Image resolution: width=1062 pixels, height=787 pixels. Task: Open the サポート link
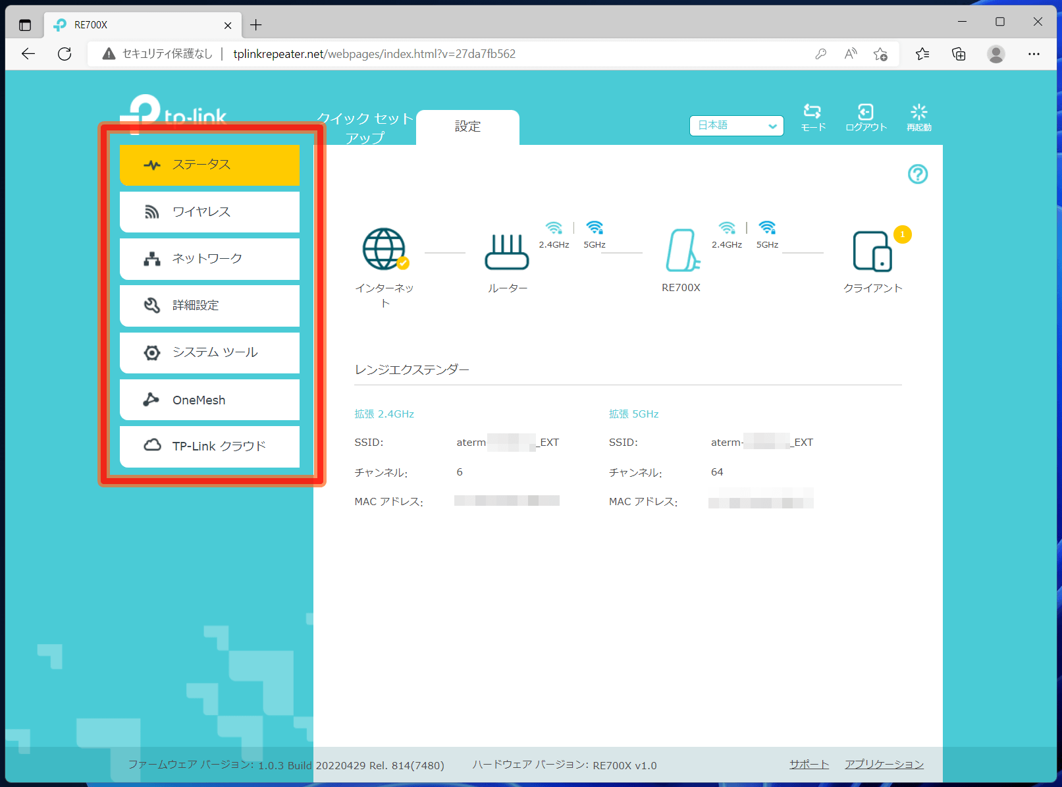click(x=809, y=765)
